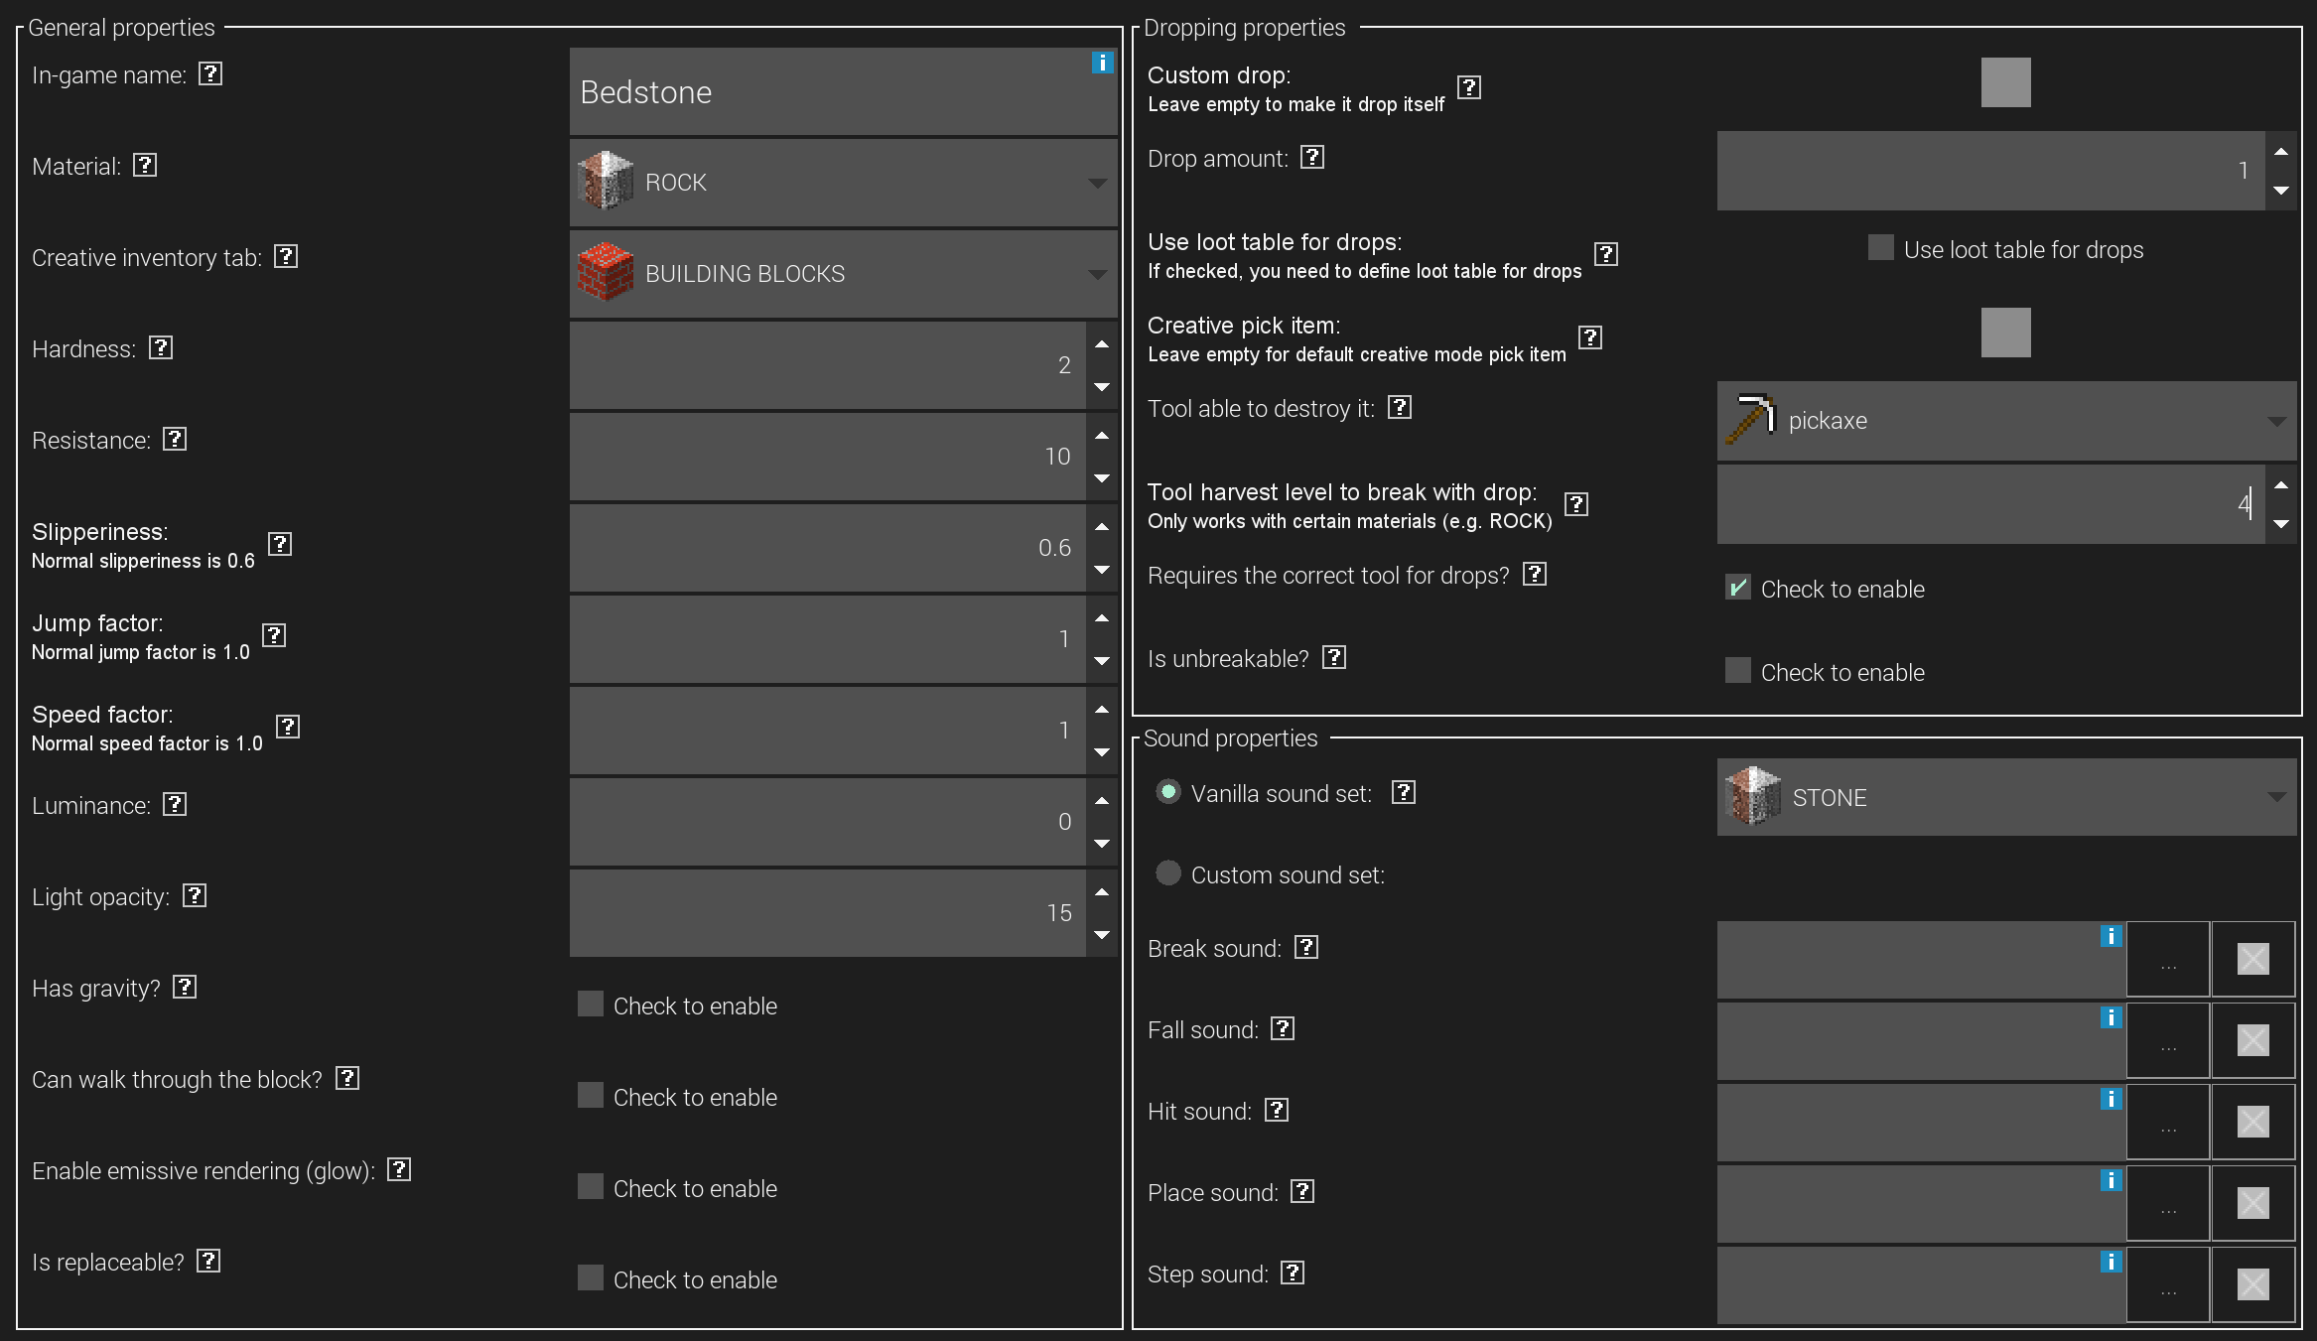Click the help icon for Custom drop

coord(1468,86)
